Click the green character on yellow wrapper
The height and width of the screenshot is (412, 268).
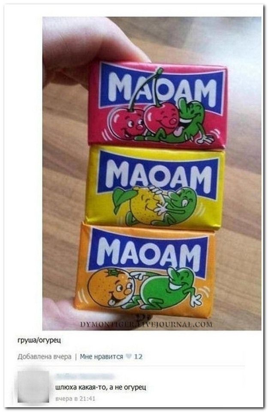(x=178, y=208)
